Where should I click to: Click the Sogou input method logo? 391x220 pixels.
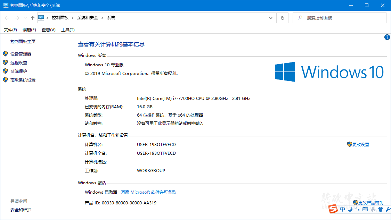[333, 209]
